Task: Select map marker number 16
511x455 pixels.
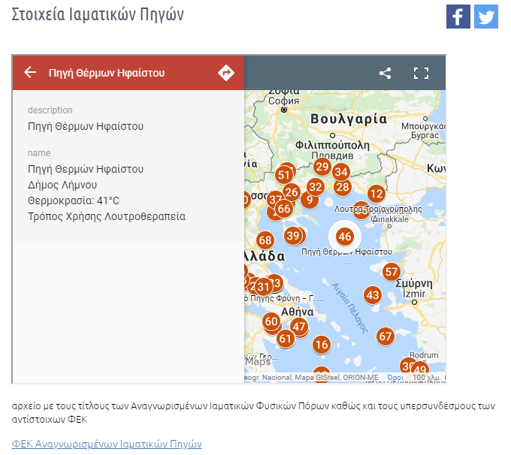Action: point(322,345)
